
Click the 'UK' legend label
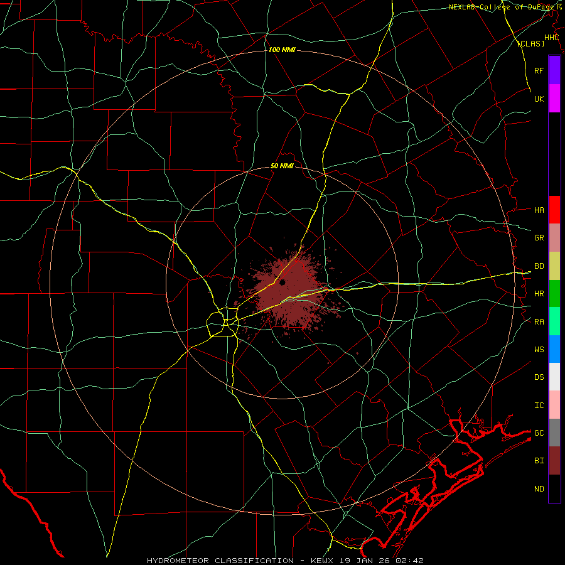coord(539,99)
